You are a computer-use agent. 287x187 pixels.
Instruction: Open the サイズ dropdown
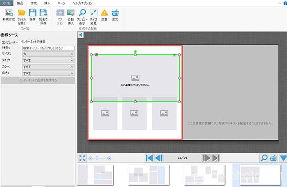[48, 54]
